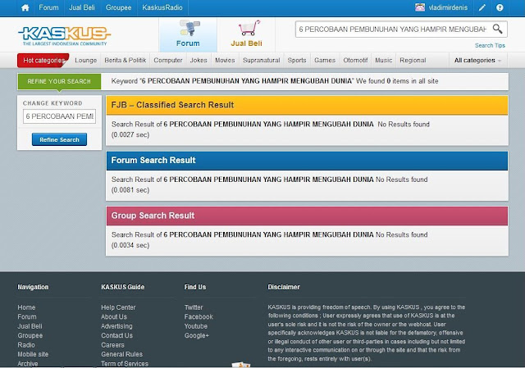Open vladimirdenis username menu
Image resolution: width=525 pixels, height=368 pixels.
(448, 7)
